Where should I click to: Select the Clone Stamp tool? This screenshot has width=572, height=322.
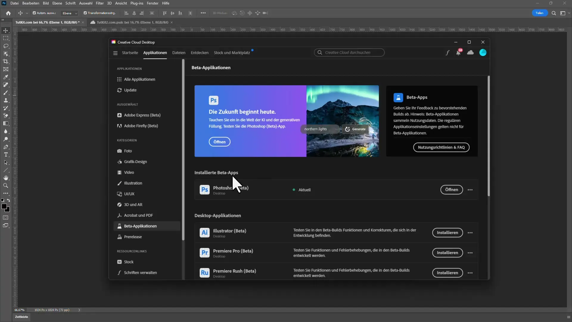6,100
